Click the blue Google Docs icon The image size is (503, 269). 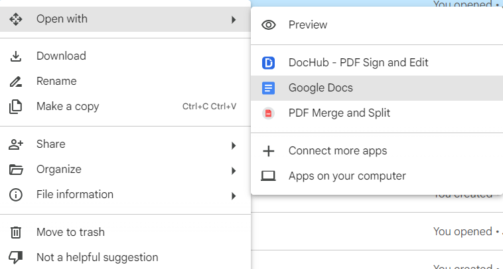click(269, 88)
